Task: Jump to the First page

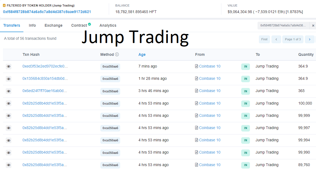Action: pos(264,39)
